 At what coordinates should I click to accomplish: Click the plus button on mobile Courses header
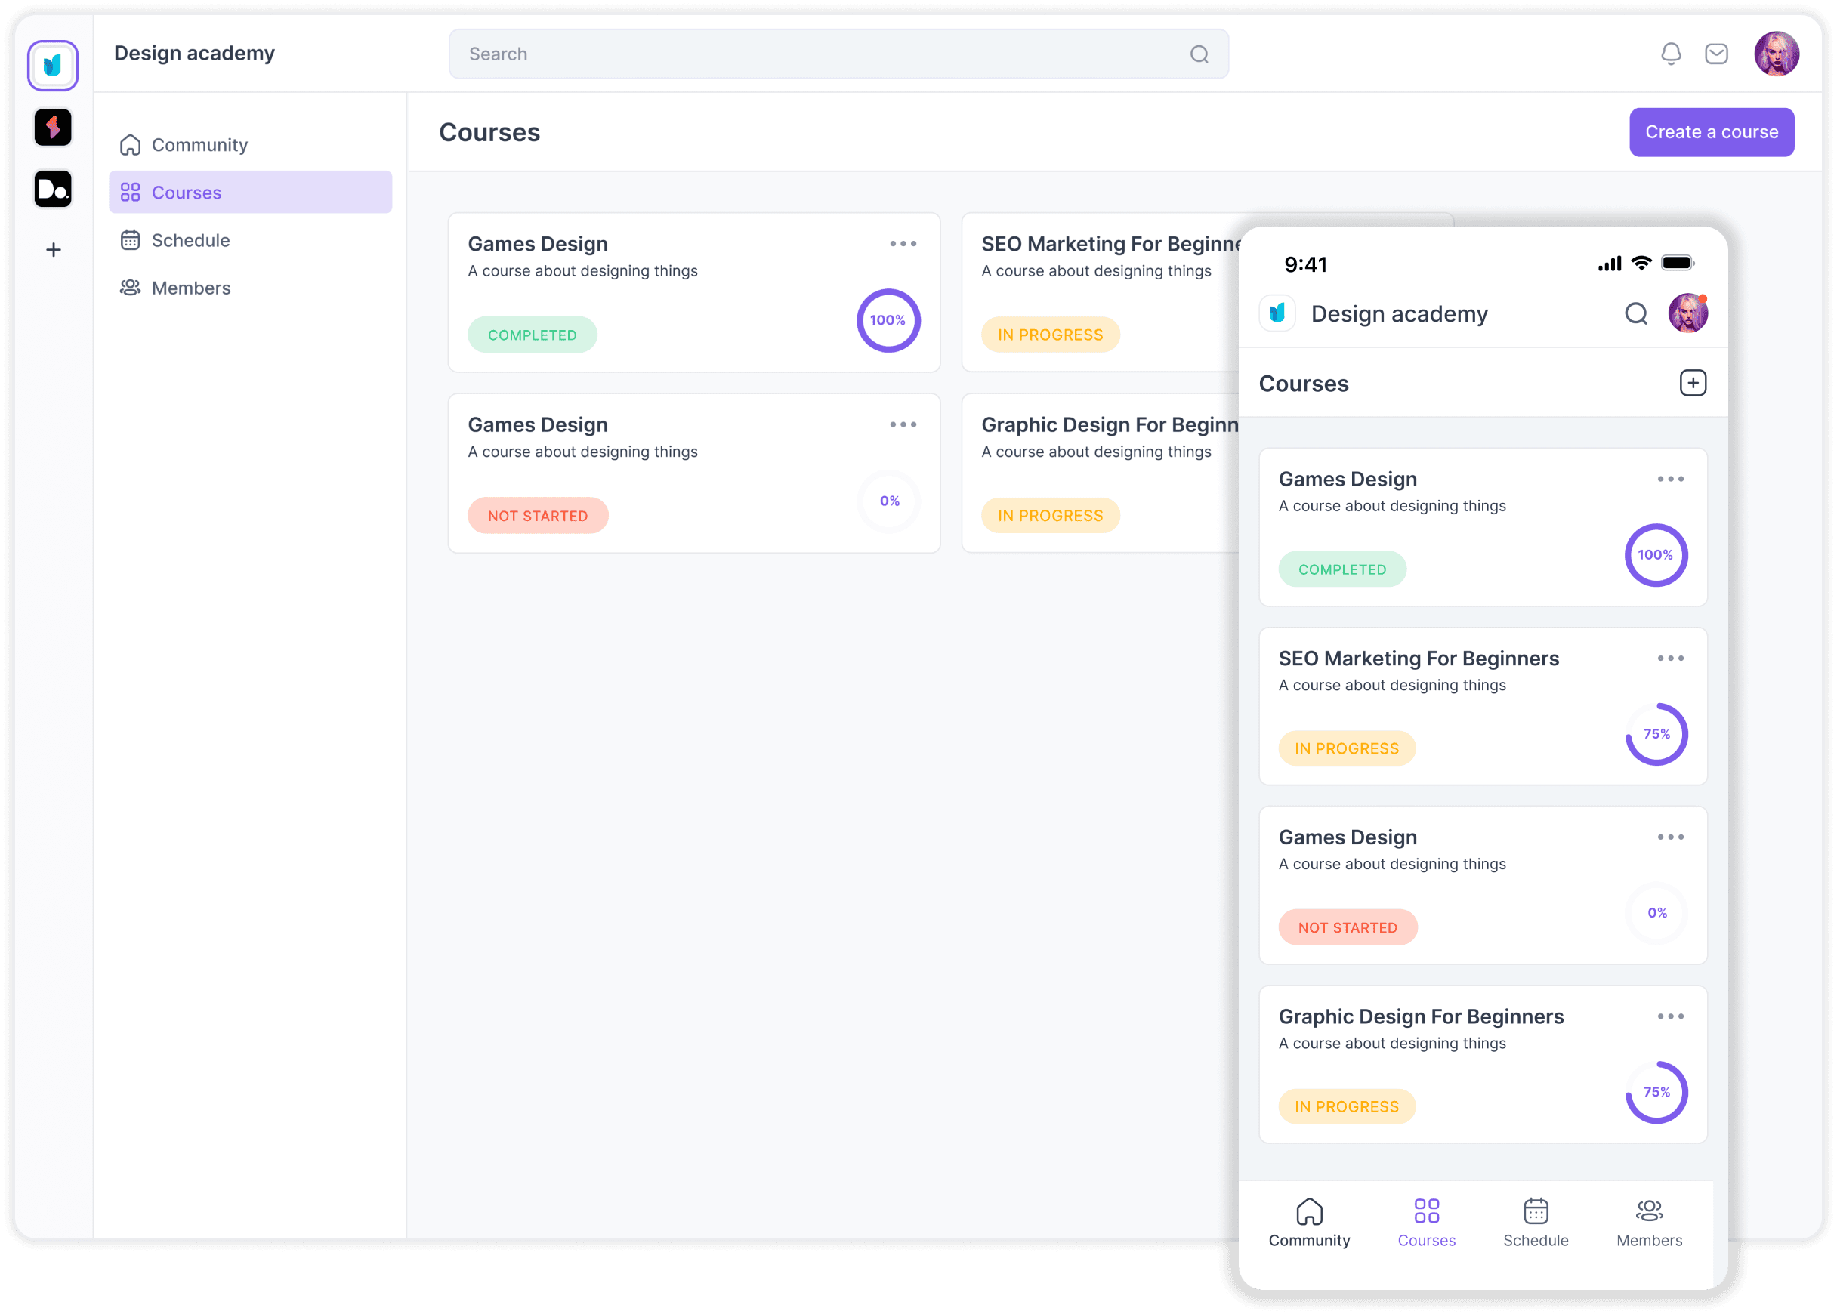(1693, 383)
